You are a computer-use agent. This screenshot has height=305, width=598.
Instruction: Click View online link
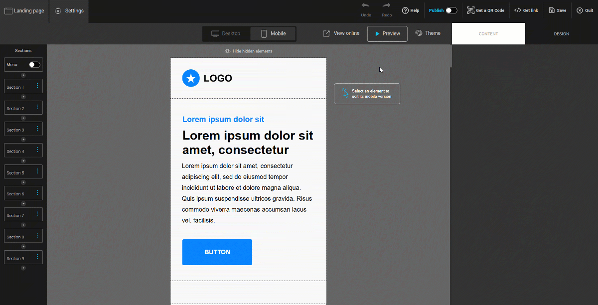click(x=341, y=33)
